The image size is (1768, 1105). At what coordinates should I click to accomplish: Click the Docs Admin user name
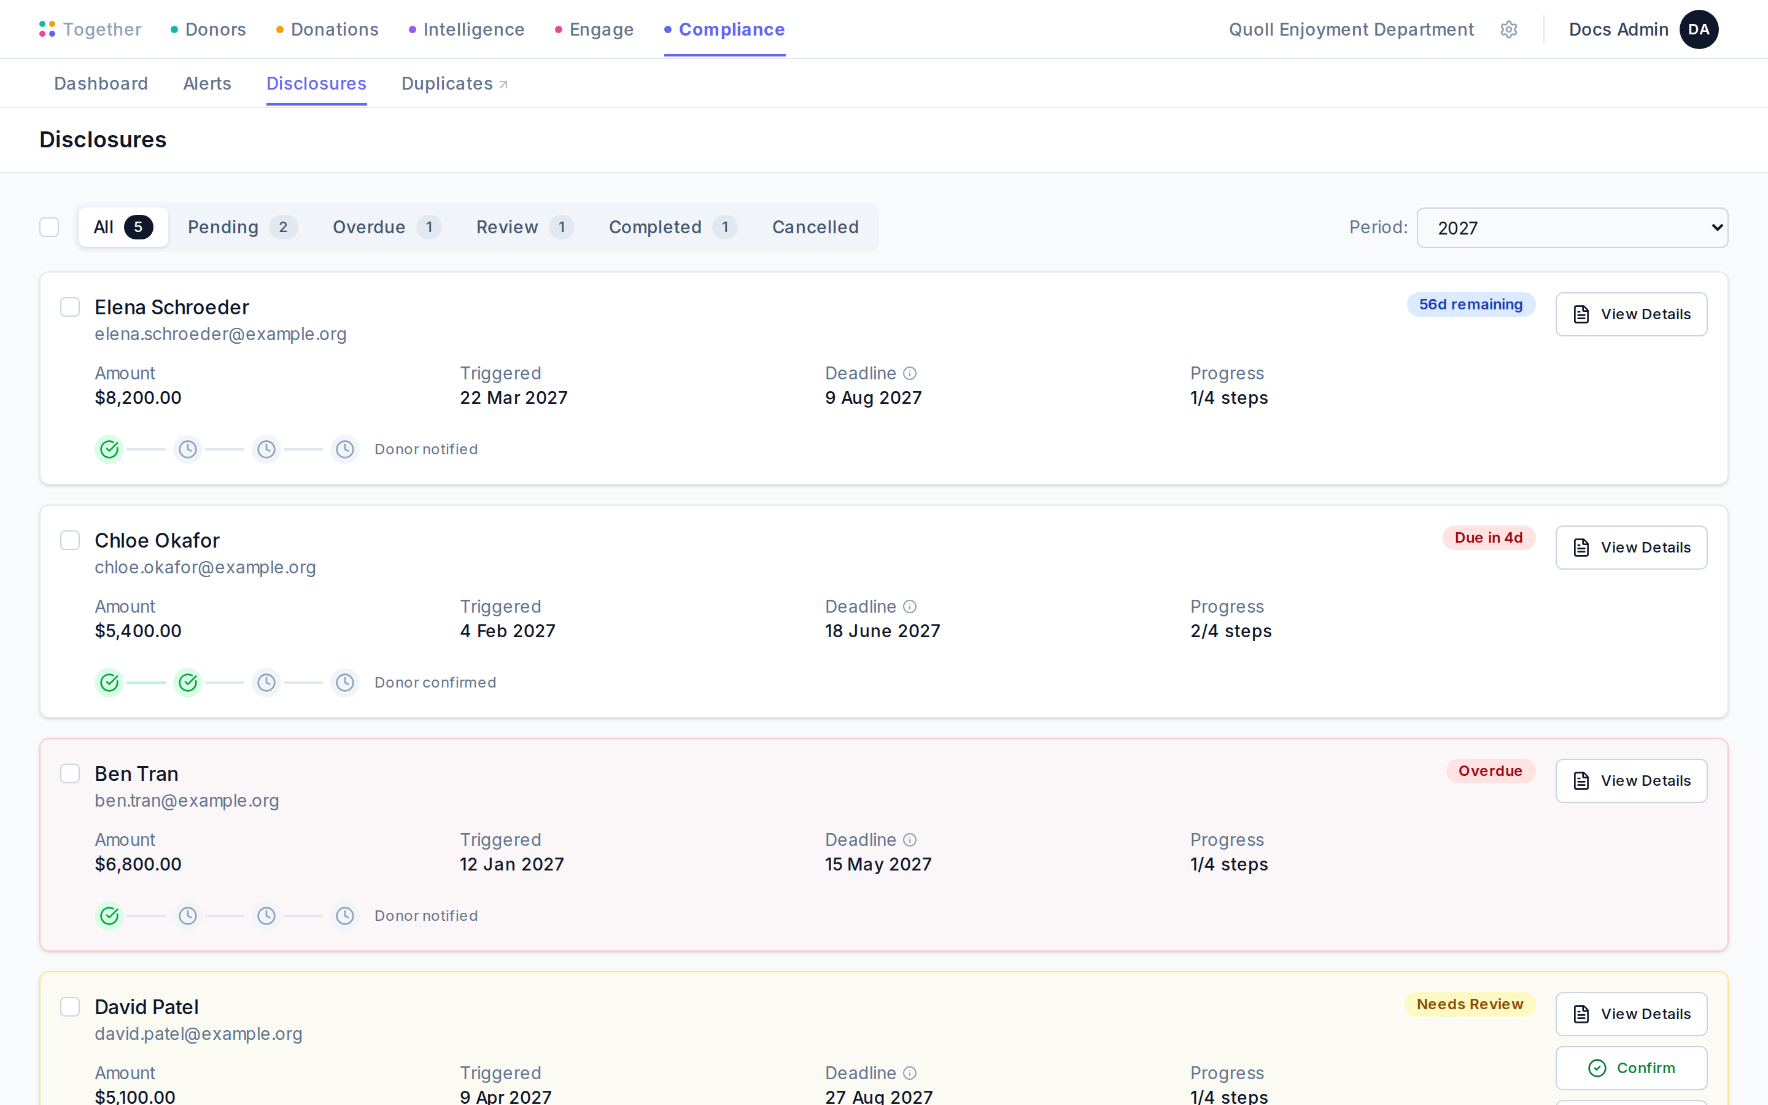click(x=1618, y=29)
